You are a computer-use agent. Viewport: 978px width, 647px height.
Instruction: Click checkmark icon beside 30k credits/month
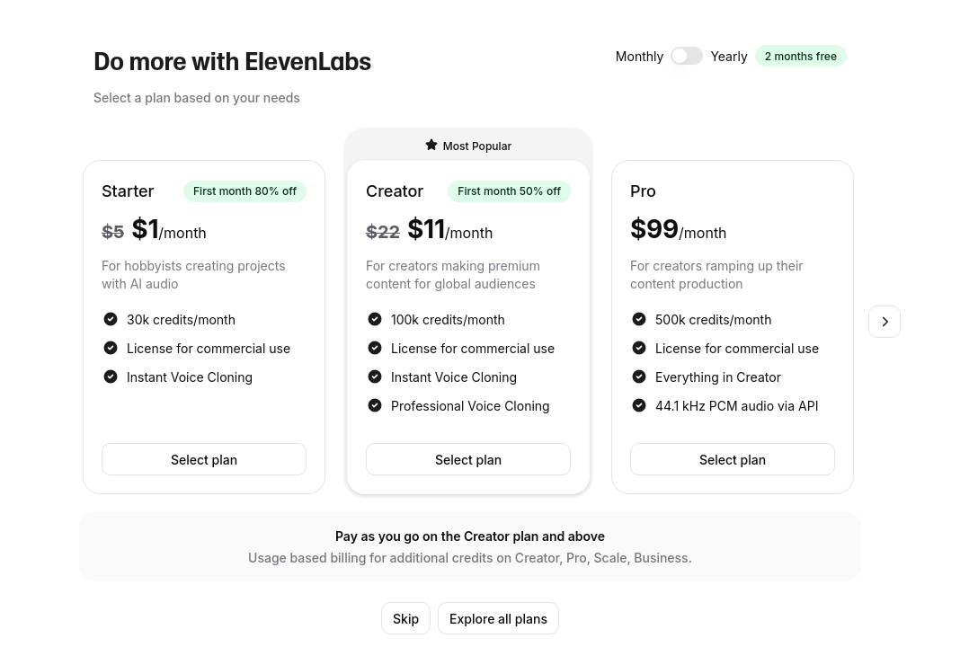[111, 319]
